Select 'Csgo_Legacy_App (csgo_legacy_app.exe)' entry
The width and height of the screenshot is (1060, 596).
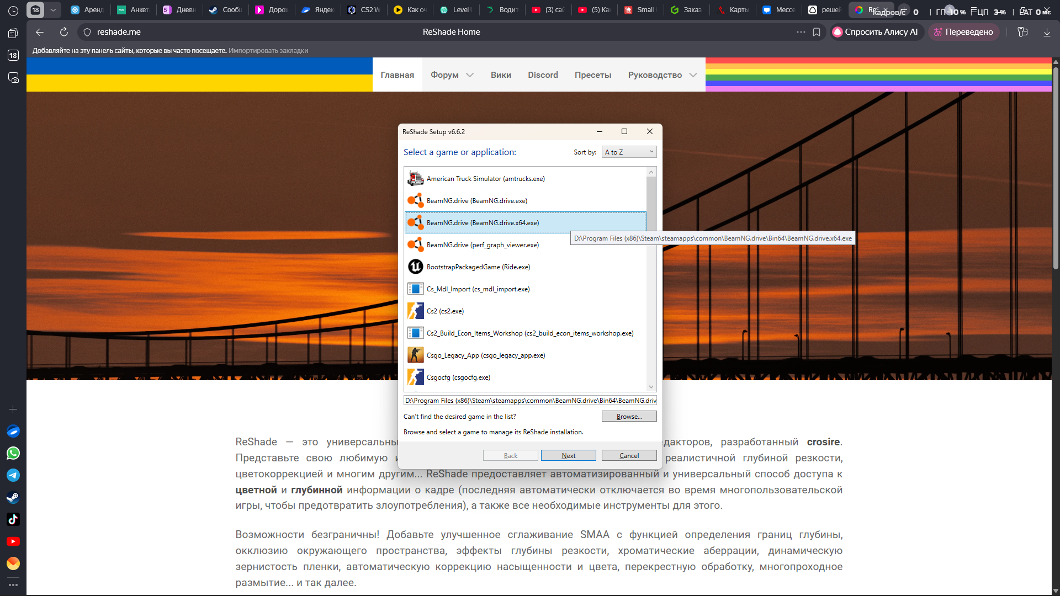(525, 355)
